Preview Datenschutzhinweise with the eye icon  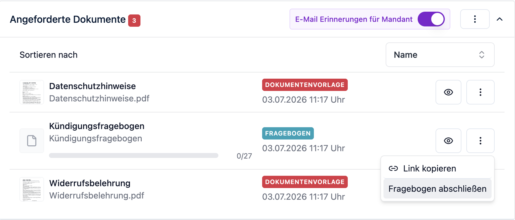coord(448,92)
